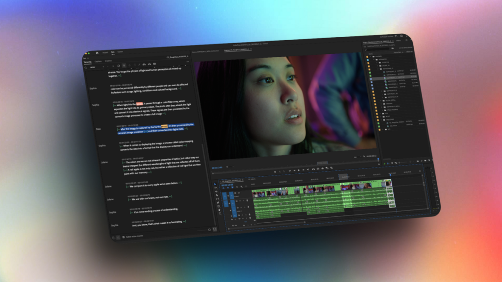Select the Selection tool in the timeline toolbox
This screenshot has width=502, height=282.
pos(215,184)
